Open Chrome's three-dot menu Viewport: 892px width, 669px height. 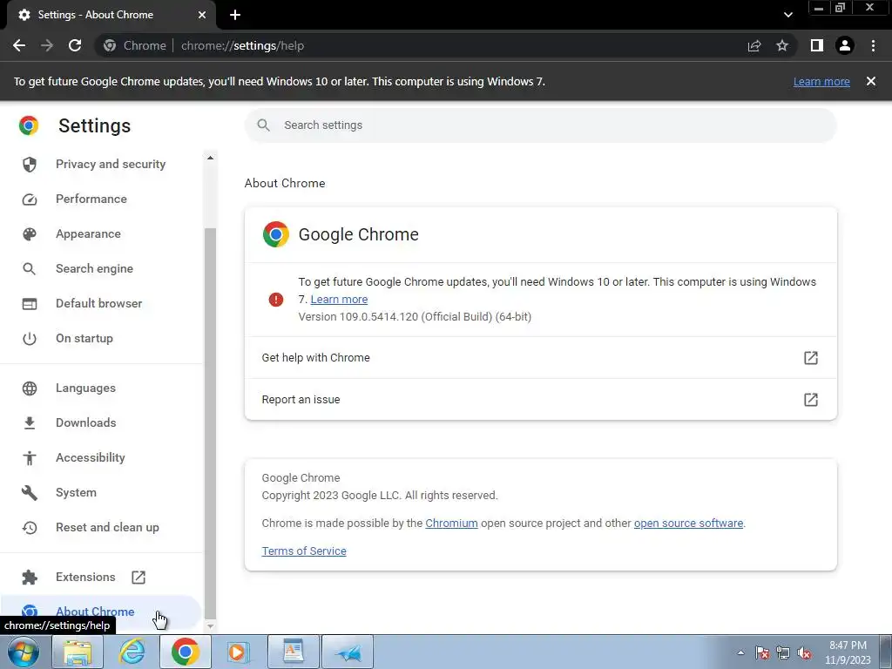(x=873, y=45)
